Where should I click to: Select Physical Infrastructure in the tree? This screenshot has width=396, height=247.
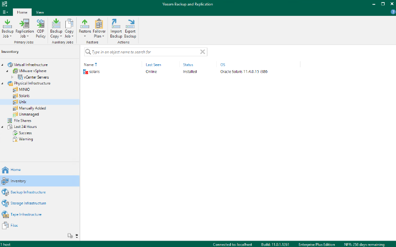tap(32, 83)
